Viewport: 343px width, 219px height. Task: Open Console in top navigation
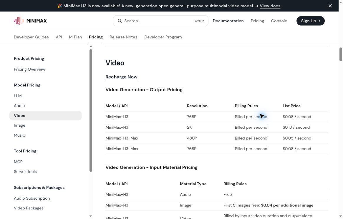point(279,21)
